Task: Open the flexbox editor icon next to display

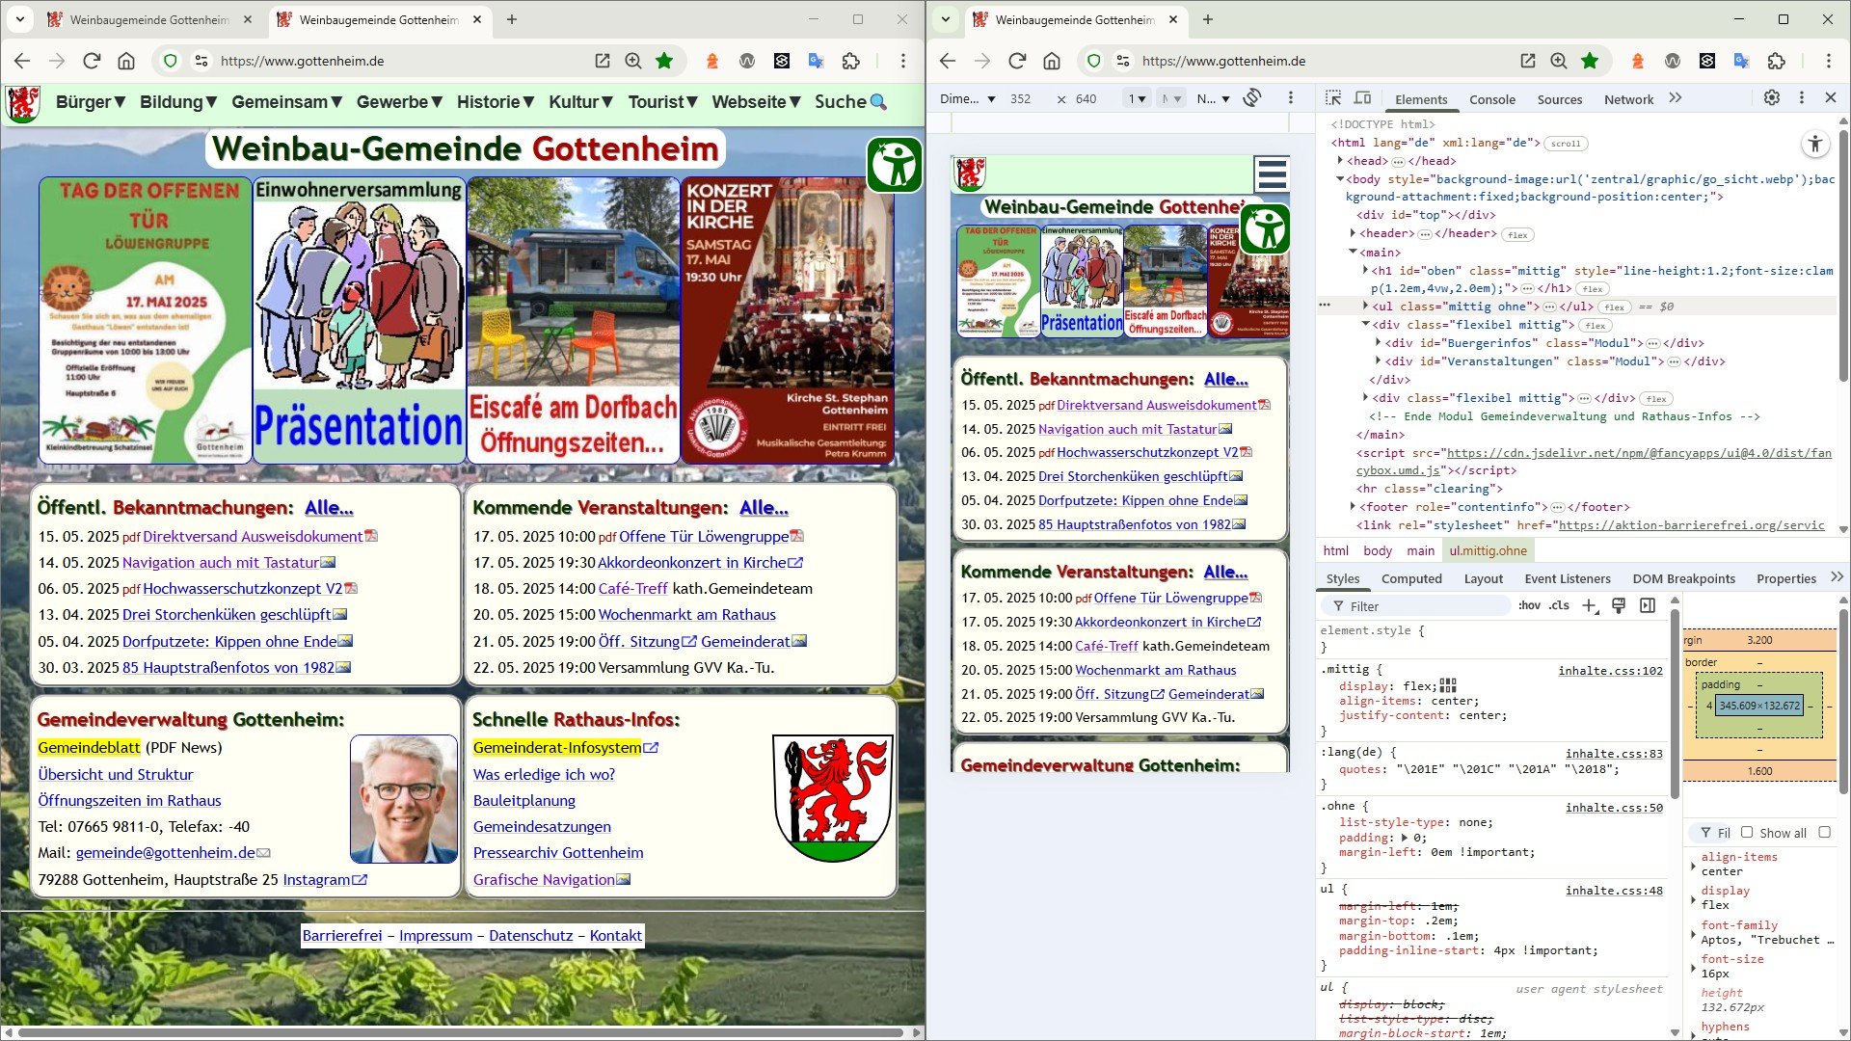Action: [x=1448, y=685]
